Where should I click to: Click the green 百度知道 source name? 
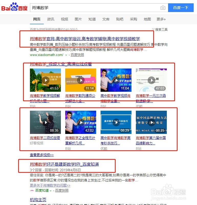tap(42, 190)
